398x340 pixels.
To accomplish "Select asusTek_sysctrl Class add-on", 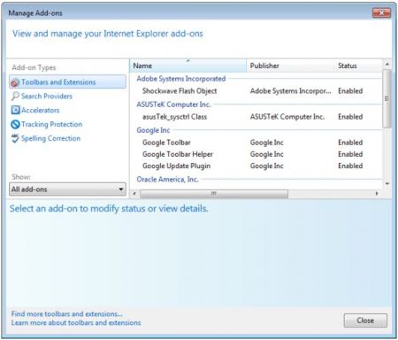I will tap(174, 117).
